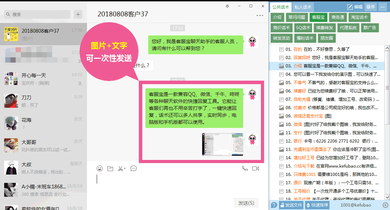Select the 爆粉话术 category
This screenshot has width=390, height=210.
tap(305, 38)
